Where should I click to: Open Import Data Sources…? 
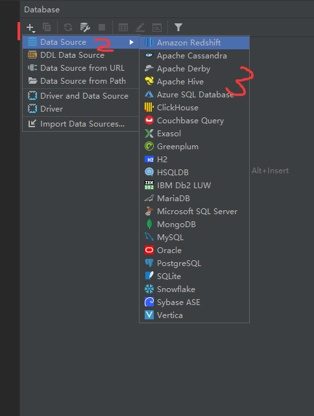pyautogui.click(x=80, y=124)
